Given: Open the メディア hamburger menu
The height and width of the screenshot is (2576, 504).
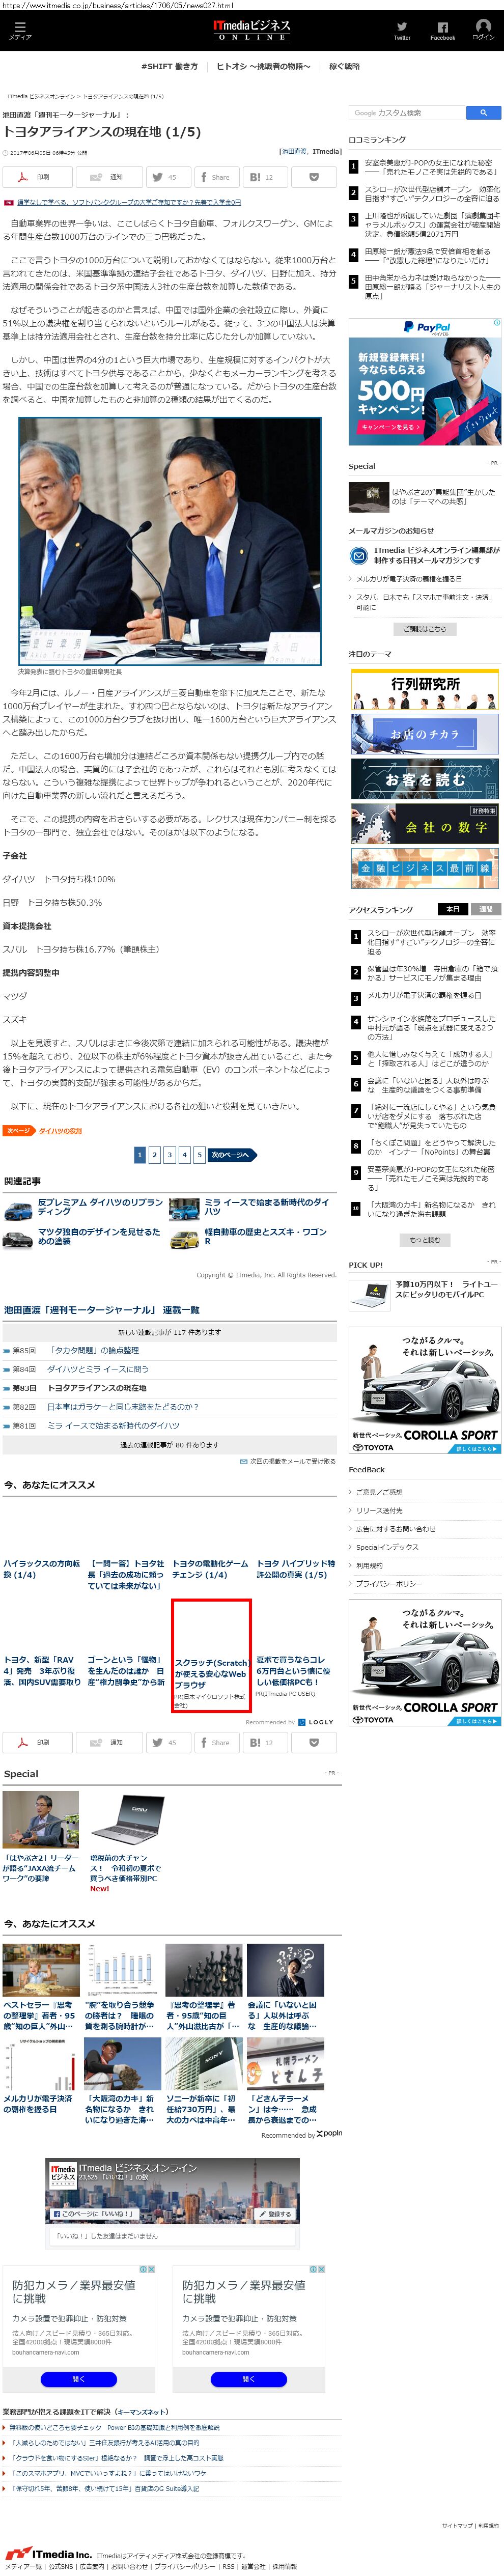Looking at the screenshot, I should (20, 30).
